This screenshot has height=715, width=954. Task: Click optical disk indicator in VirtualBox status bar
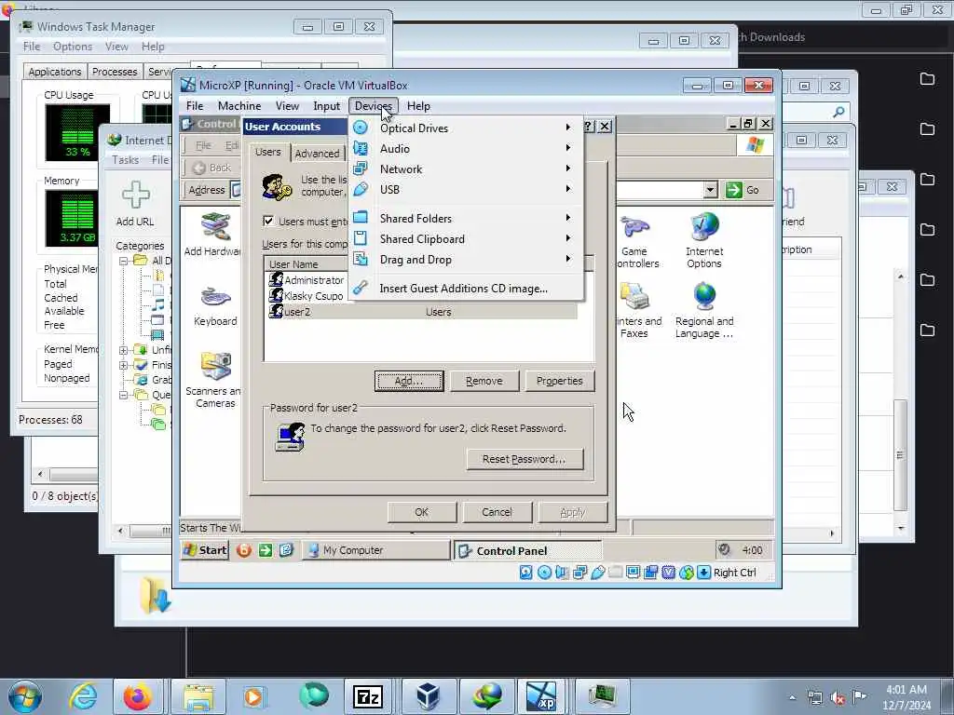544,573
